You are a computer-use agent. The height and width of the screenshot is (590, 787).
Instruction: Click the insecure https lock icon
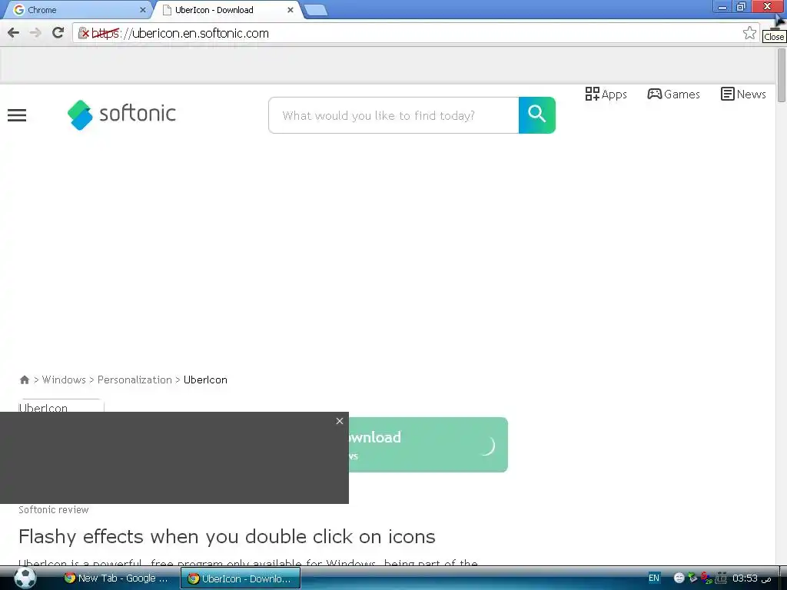(84, 33)
